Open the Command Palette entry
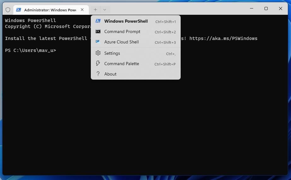The width and height of the screenshot is (291, 180). click(136, 64)
